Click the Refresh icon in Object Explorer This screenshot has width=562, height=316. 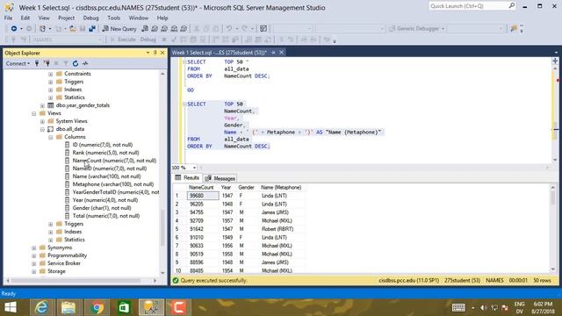[x=76, y=63]
